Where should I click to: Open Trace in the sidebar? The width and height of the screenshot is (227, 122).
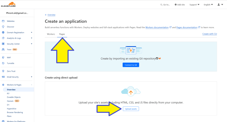pos(9,49)
